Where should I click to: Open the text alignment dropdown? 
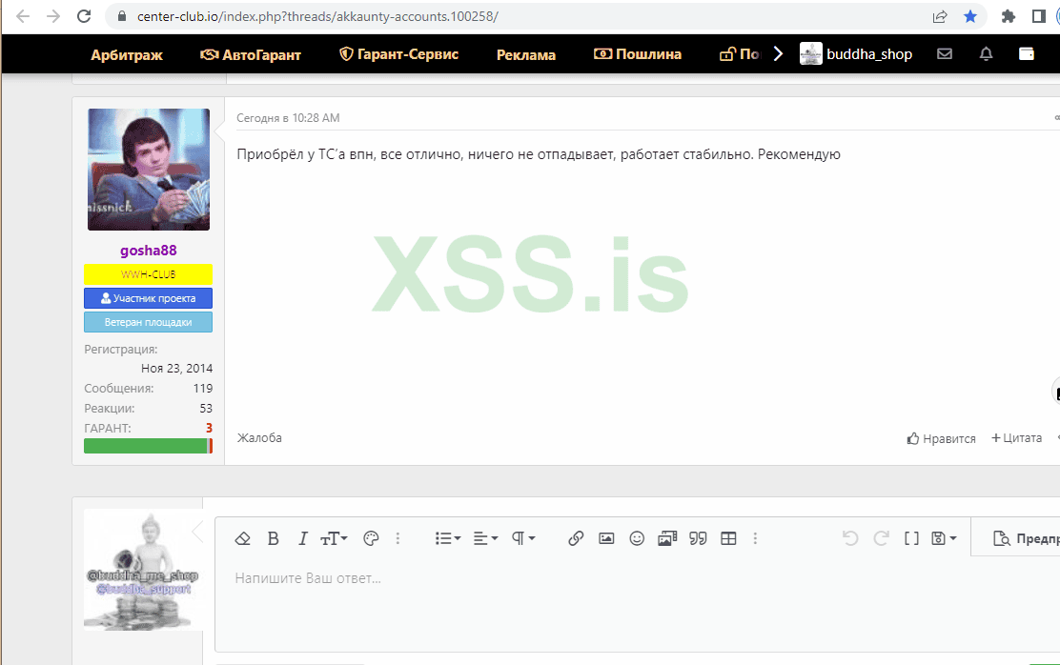(x=485, y=538)
